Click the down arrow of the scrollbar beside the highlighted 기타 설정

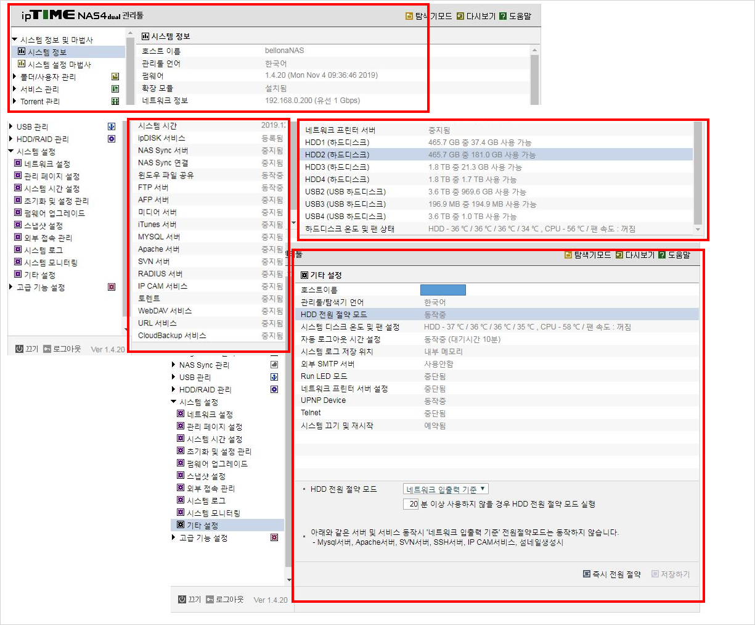pyautogui.click(x=289, y=580)
